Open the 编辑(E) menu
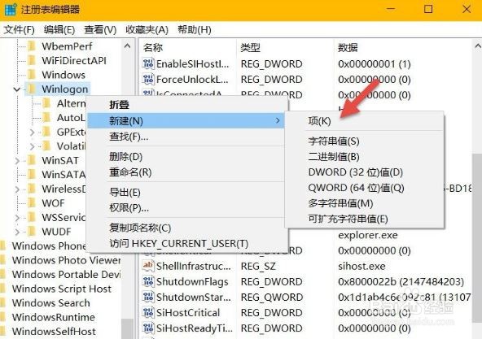This screenshot has width=482, height=339. [59, 30]
